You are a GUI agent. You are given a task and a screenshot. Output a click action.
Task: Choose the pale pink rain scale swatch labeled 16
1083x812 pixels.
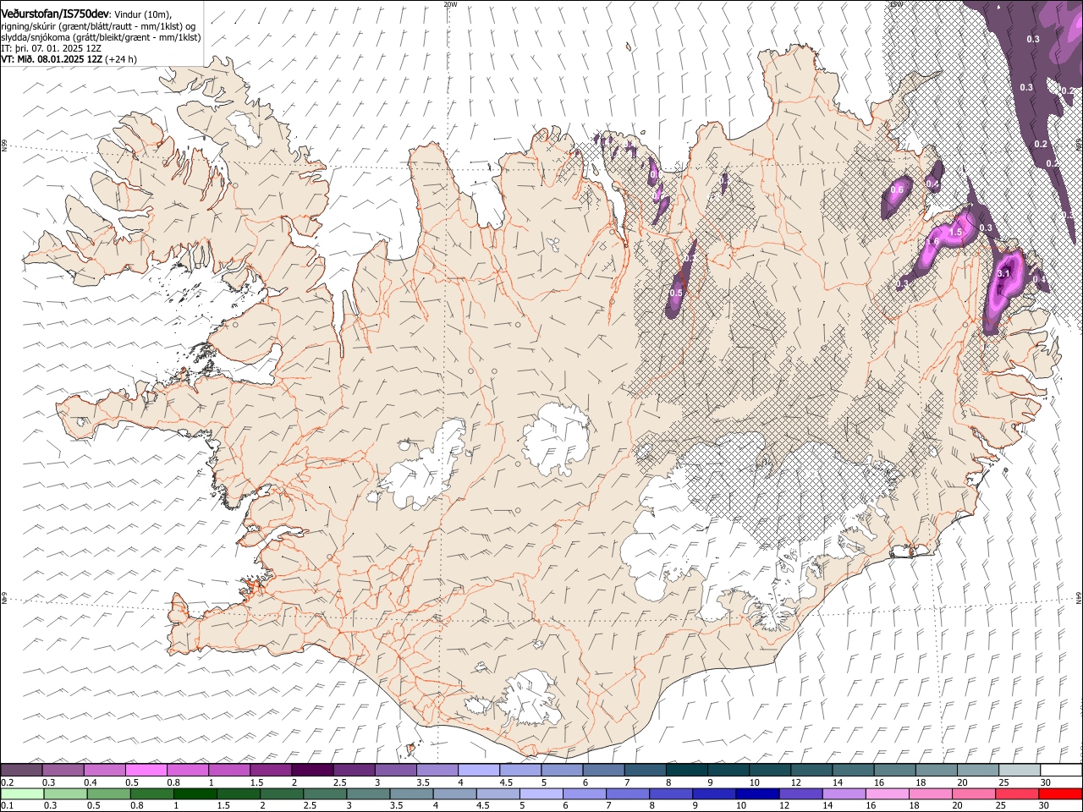point(886,793)
